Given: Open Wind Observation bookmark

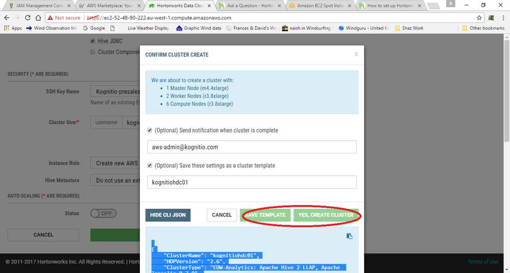Looking at the screenshot, I should [x=52, y=28].
